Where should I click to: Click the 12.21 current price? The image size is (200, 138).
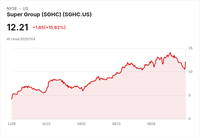[x=18, y=27]
